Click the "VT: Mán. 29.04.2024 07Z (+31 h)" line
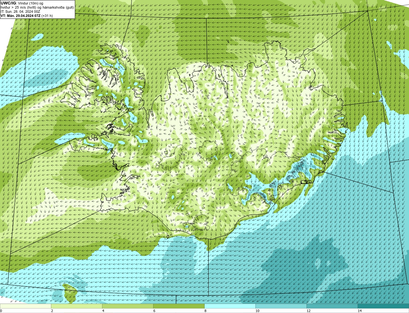409x313 pixels. 27,16
